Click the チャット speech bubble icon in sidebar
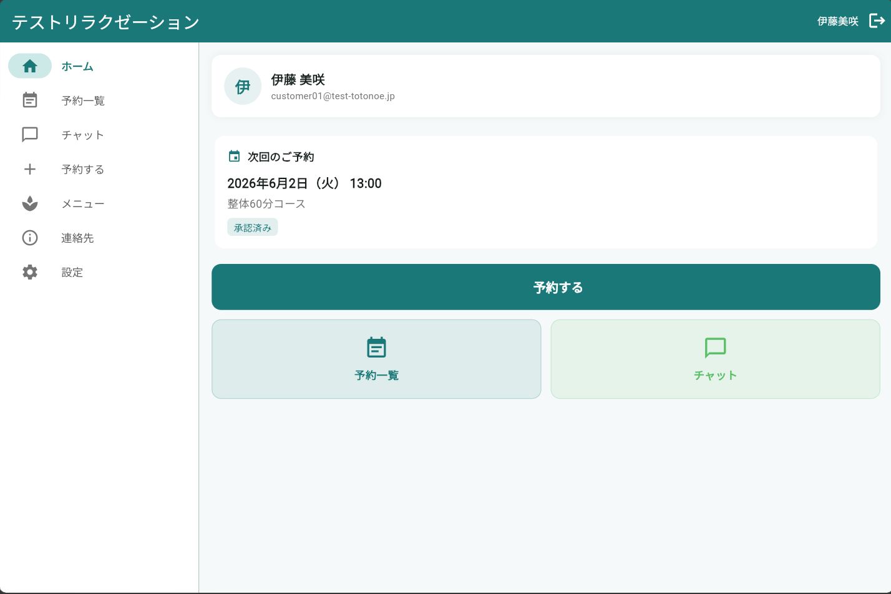 click(x=30, y=135)
